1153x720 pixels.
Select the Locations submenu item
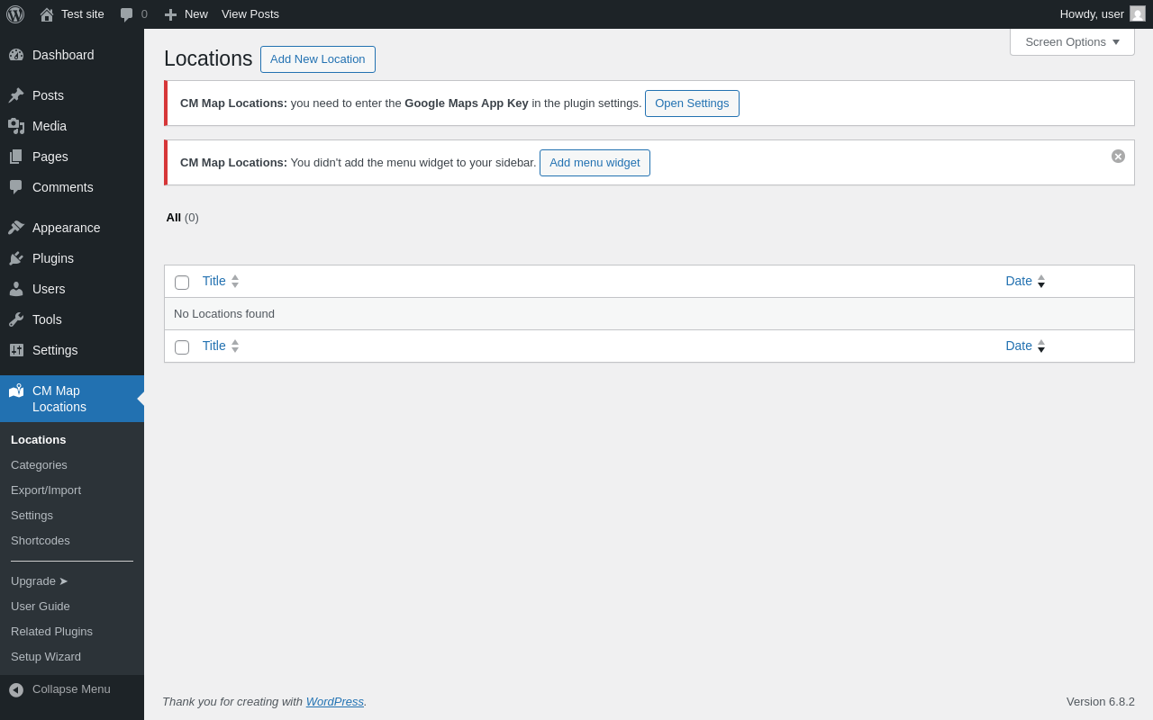pos(39,440)
